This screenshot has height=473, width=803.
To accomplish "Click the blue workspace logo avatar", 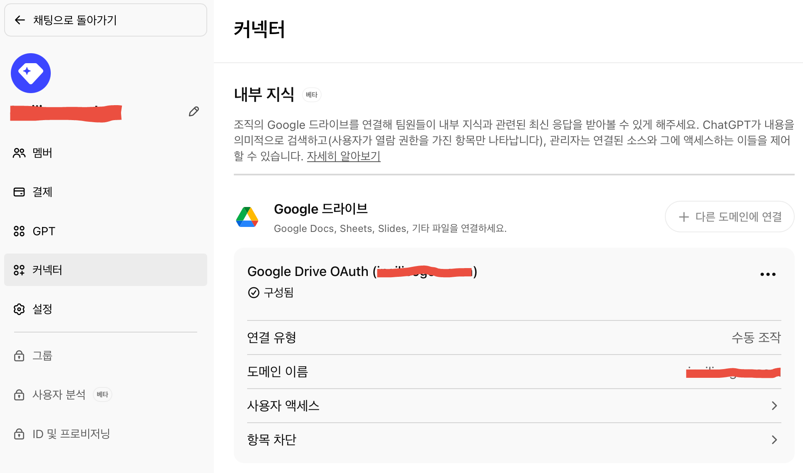I will 31,73.
